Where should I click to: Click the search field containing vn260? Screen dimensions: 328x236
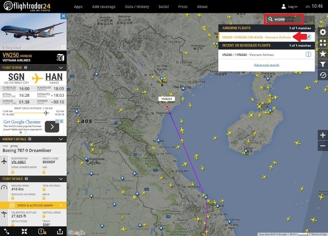tap(283, 19)
